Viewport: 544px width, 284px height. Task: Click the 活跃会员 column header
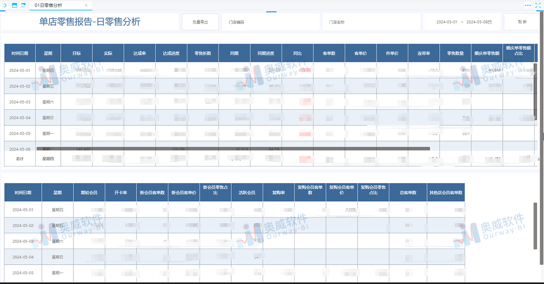point(247,192)
